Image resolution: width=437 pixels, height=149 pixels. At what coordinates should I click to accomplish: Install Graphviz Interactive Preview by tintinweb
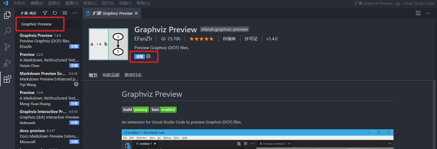coord(74,123)
